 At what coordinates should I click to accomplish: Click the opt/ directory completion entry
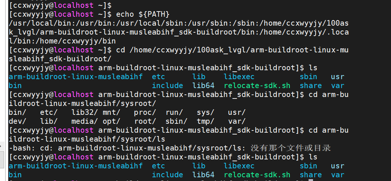111,121
